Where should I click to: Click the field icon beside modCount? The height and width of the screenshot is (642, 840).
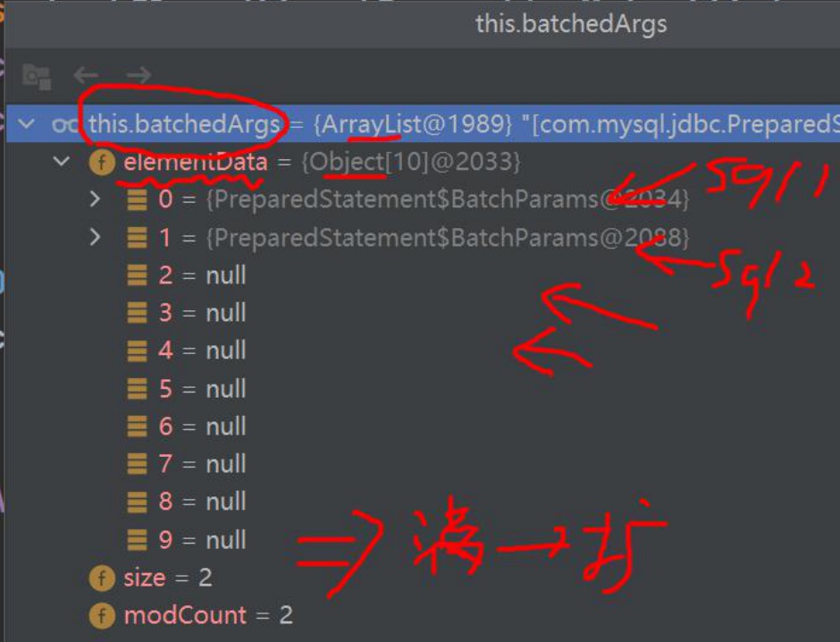102,616
